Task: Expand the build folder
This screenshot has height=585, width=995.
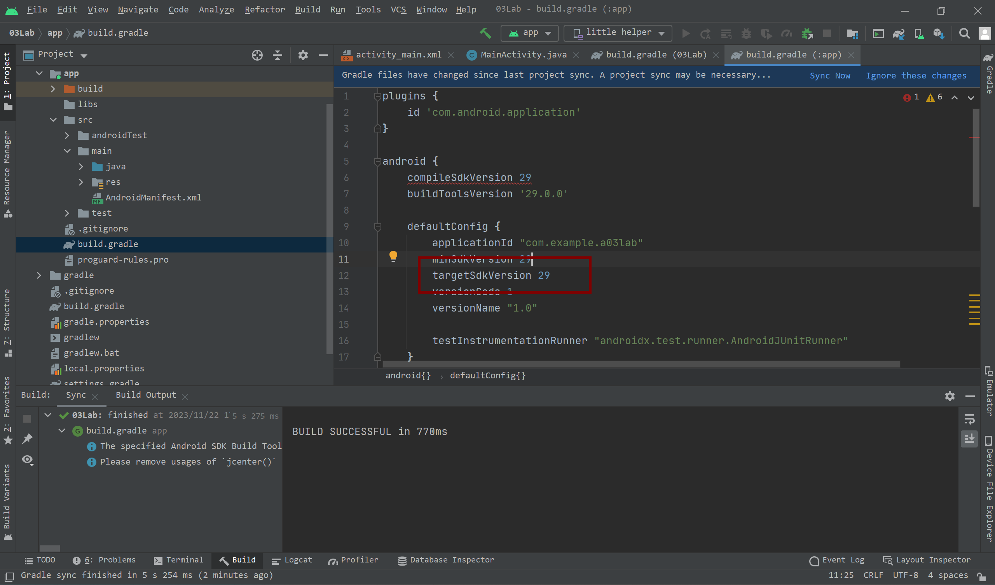Action: click(x=53, y=89)
